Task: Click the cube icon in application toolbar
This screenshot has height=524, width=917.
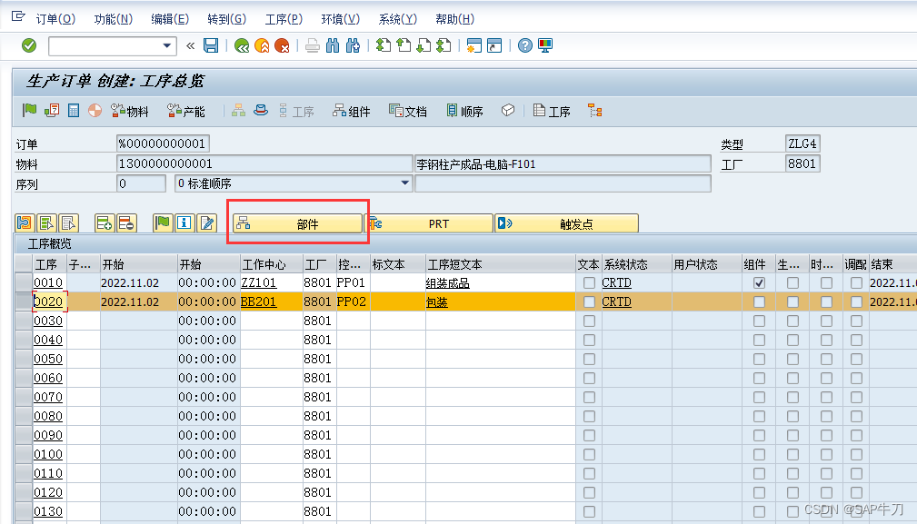Action: tap(508, 110)
